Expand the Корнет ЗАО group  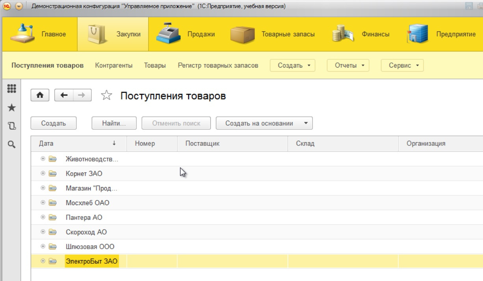pyautogui.click(x=43, y=173)
